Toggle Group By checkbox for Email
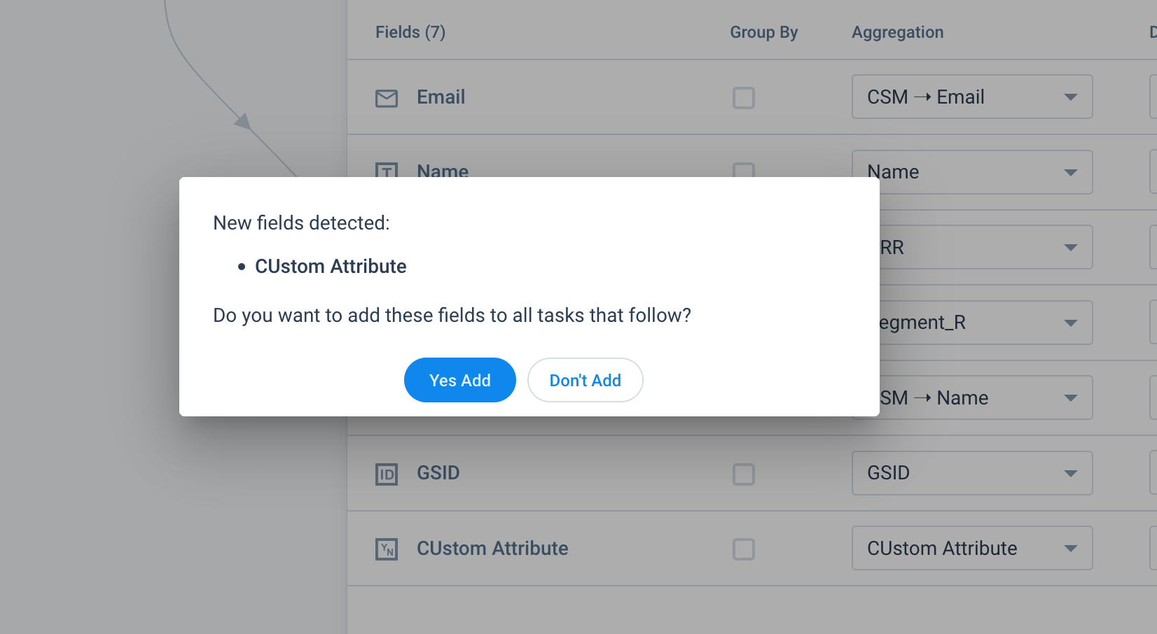 [x=744, y=98]
